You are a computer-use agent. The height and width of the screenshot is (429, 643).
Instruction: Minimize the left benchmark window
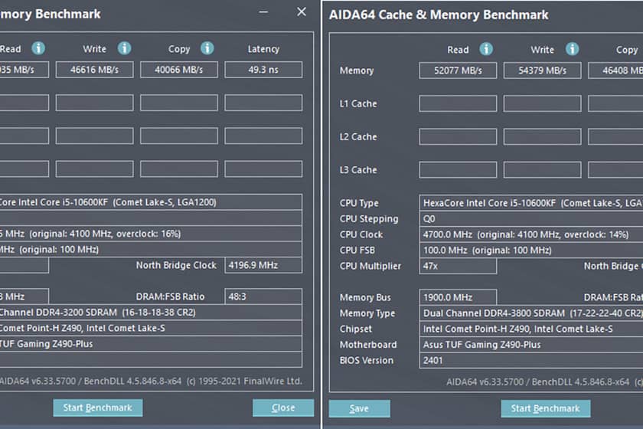pyautogui.click(x=263, y=13)
